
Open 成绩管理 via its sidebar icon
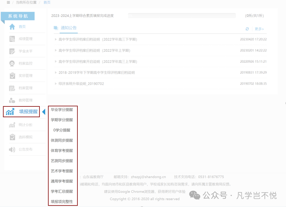pyautogui.click(x=13, y=39)
